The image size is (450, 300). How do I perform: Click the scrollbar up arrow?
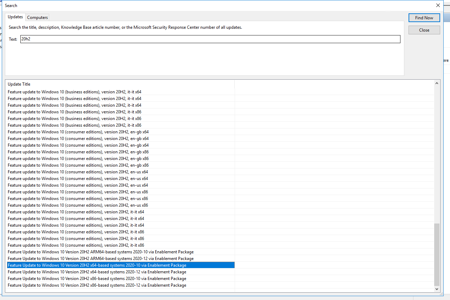tap(437, 82)
